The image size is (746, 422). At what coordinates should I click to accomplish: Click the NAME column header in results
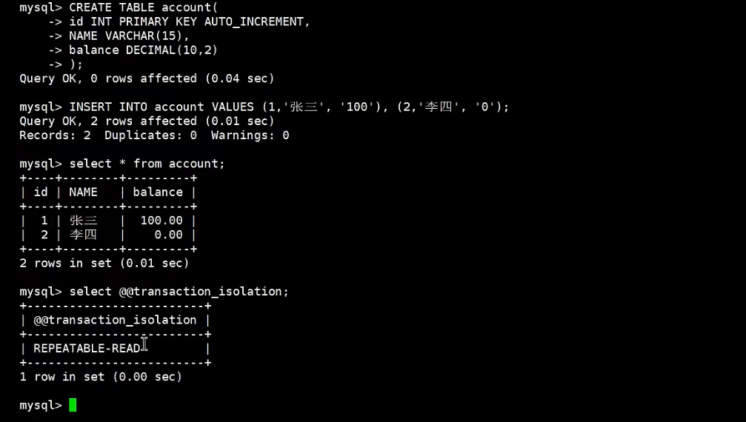83,192
